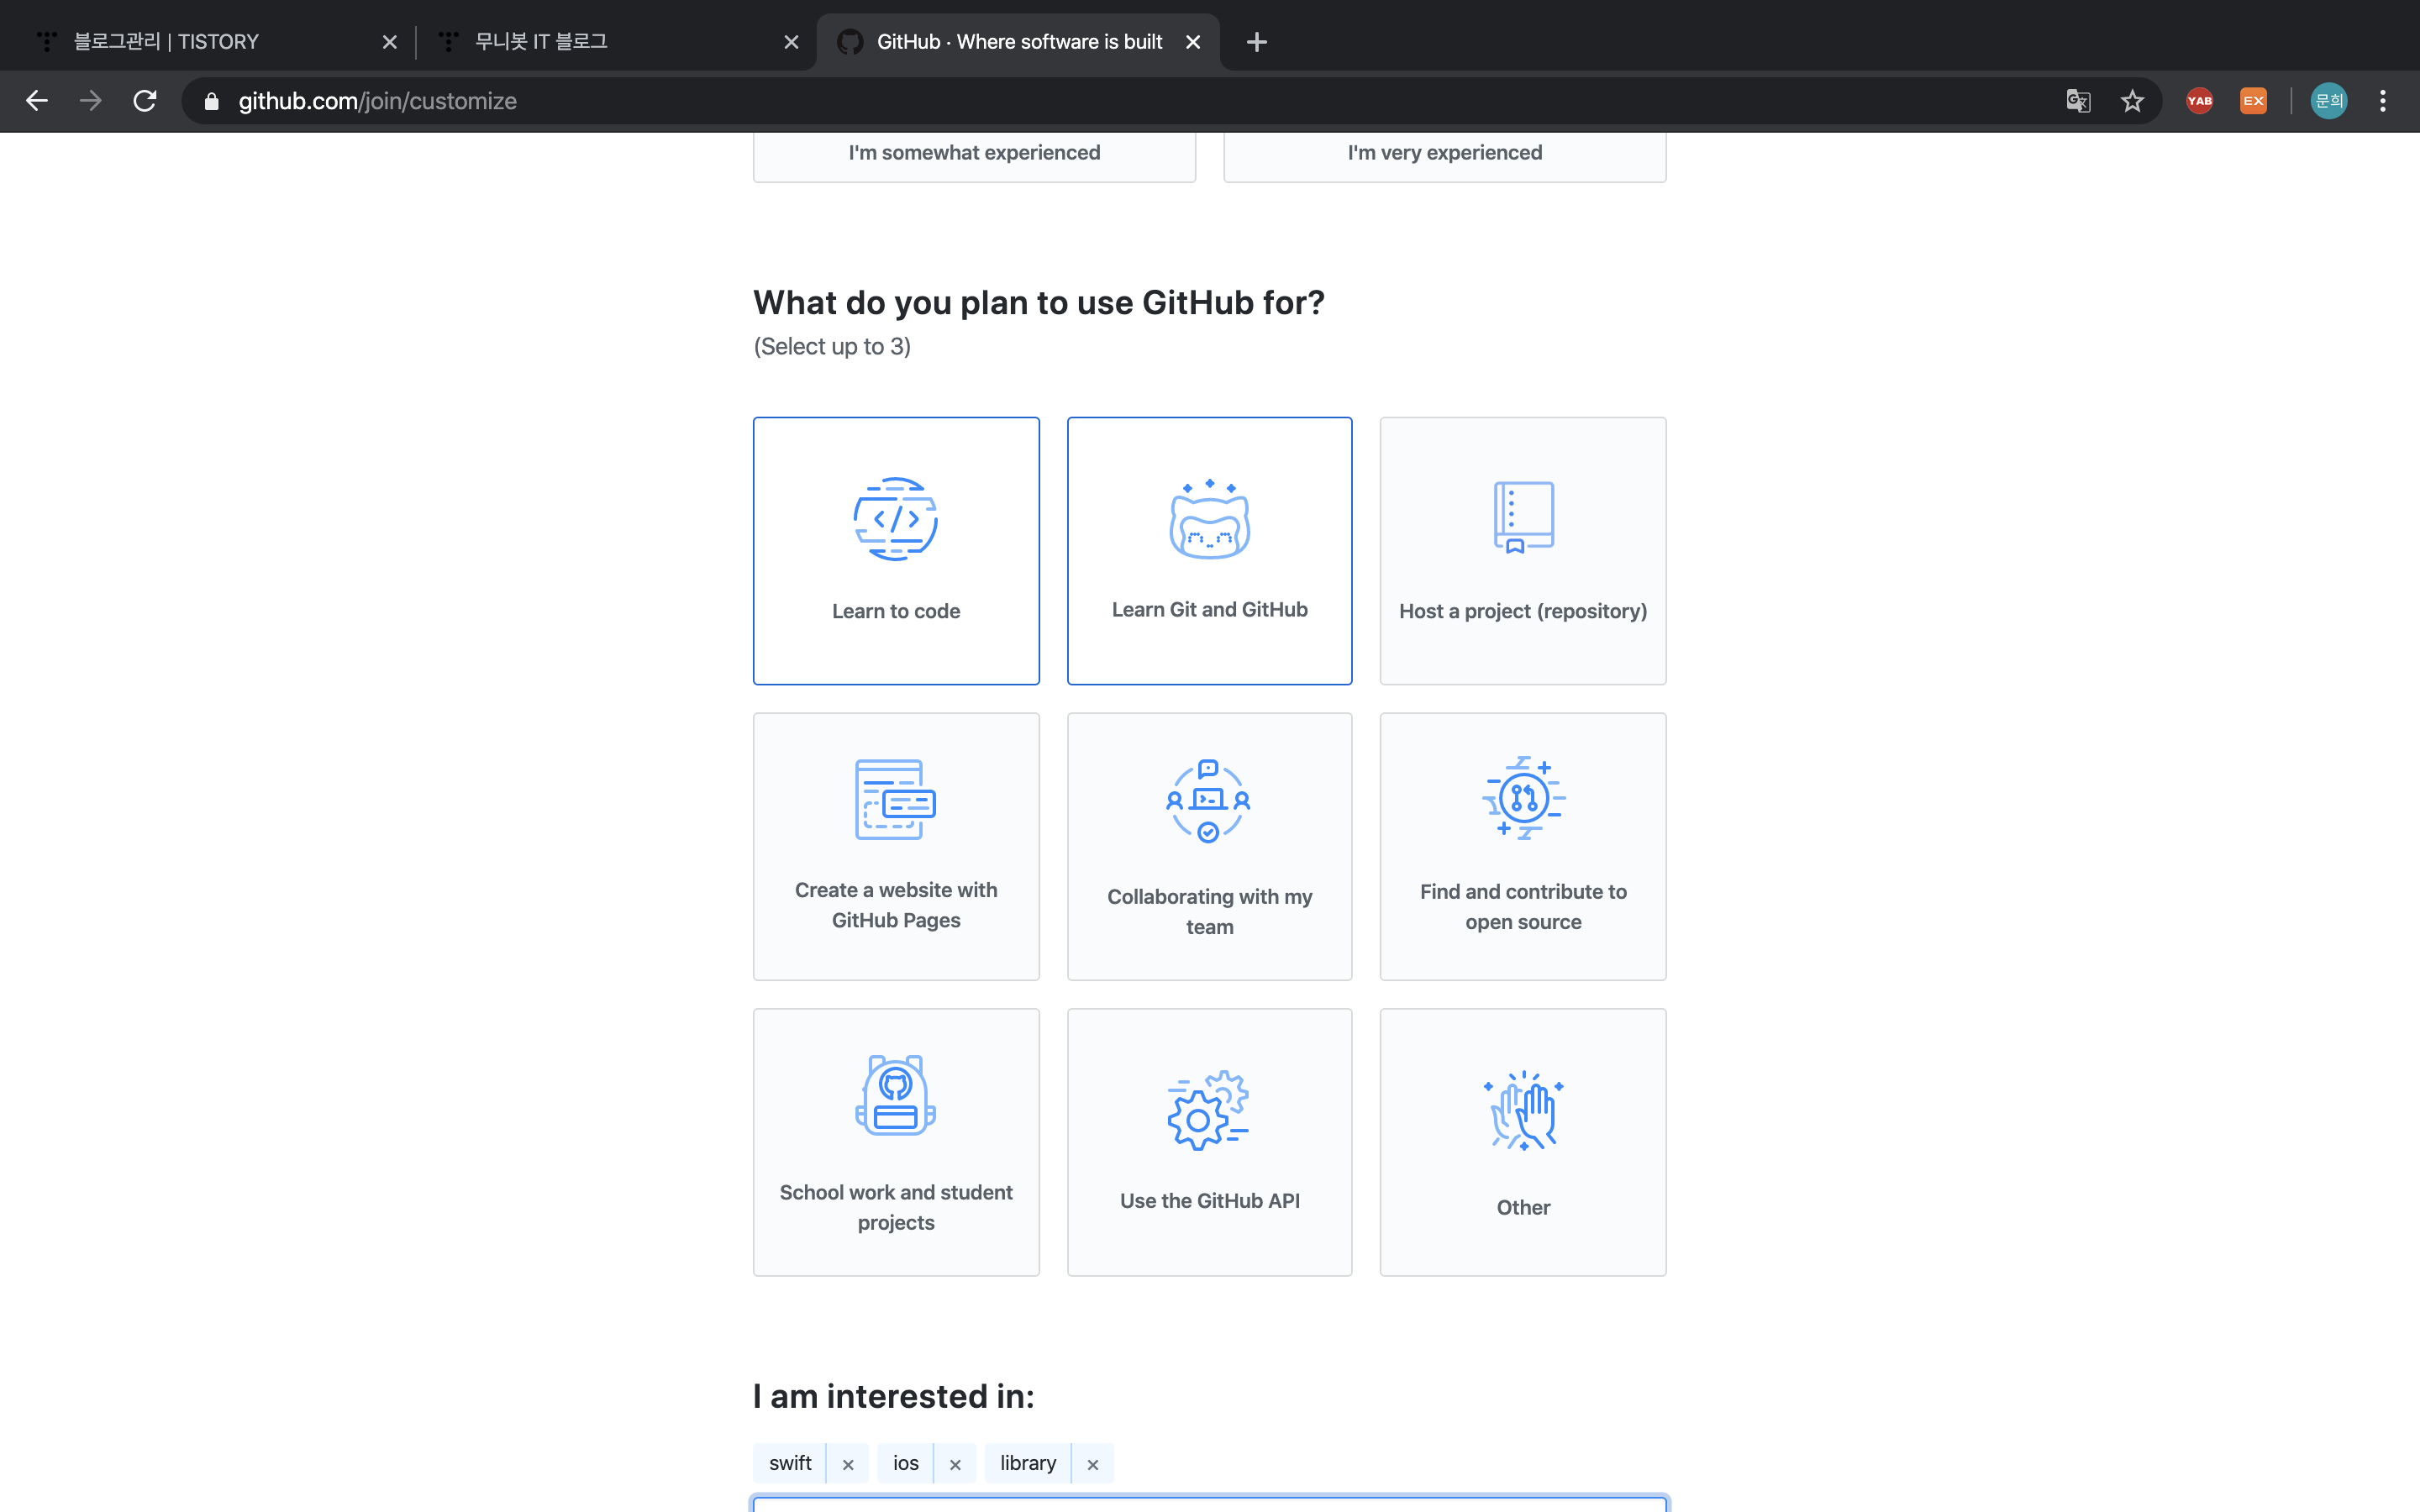Click the GitHub tab favicon
Viewport: 2420px width, 1512px height.
click(850, 42)
